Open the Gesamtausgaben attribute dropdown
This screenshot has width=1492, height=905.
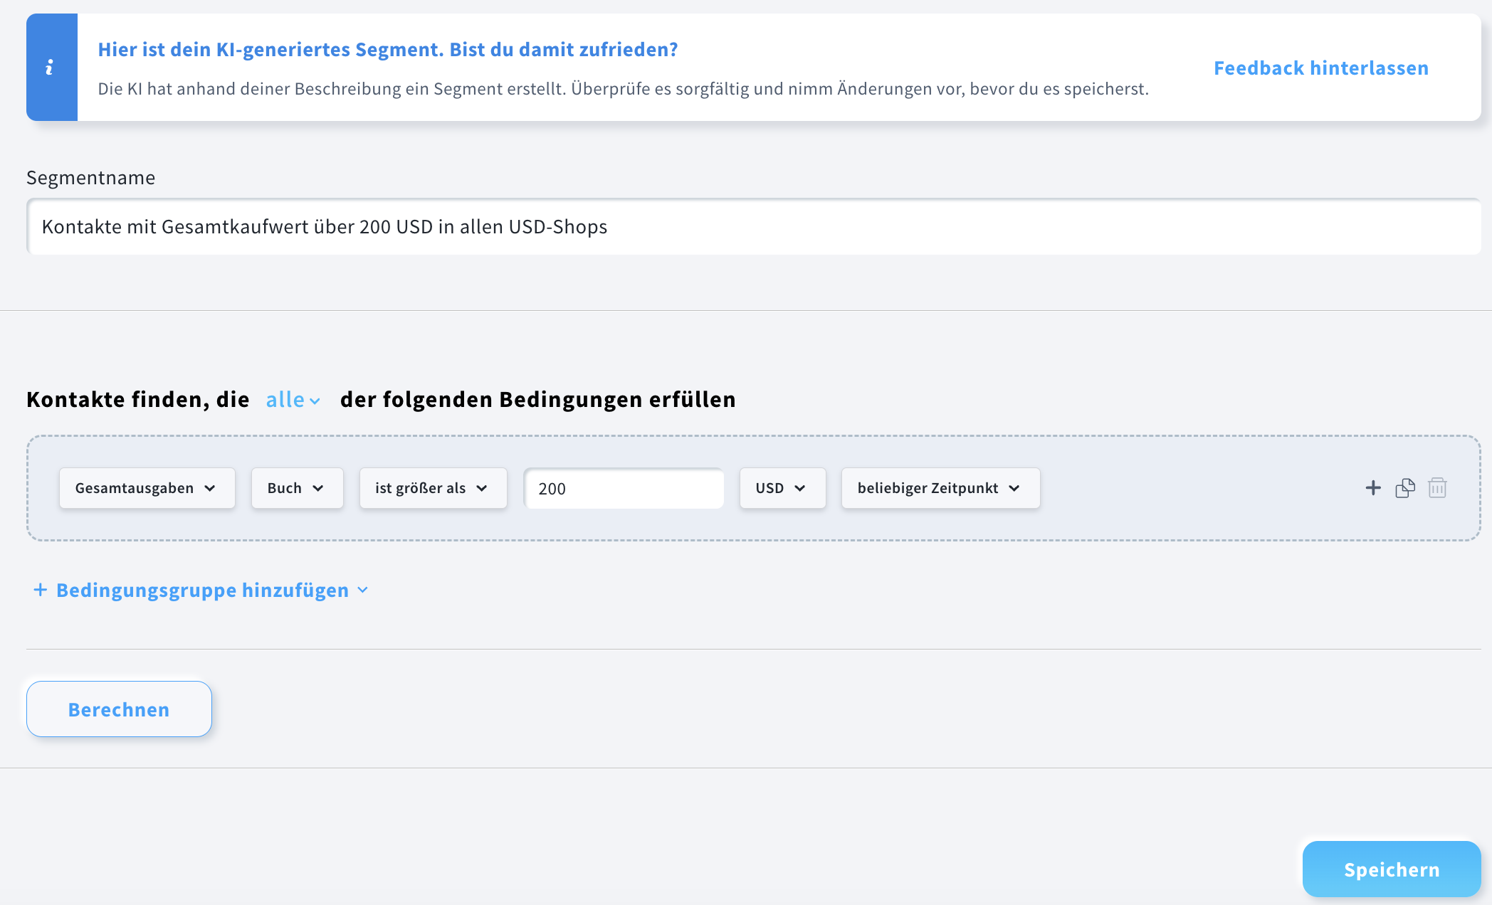[x=147, y=488]
